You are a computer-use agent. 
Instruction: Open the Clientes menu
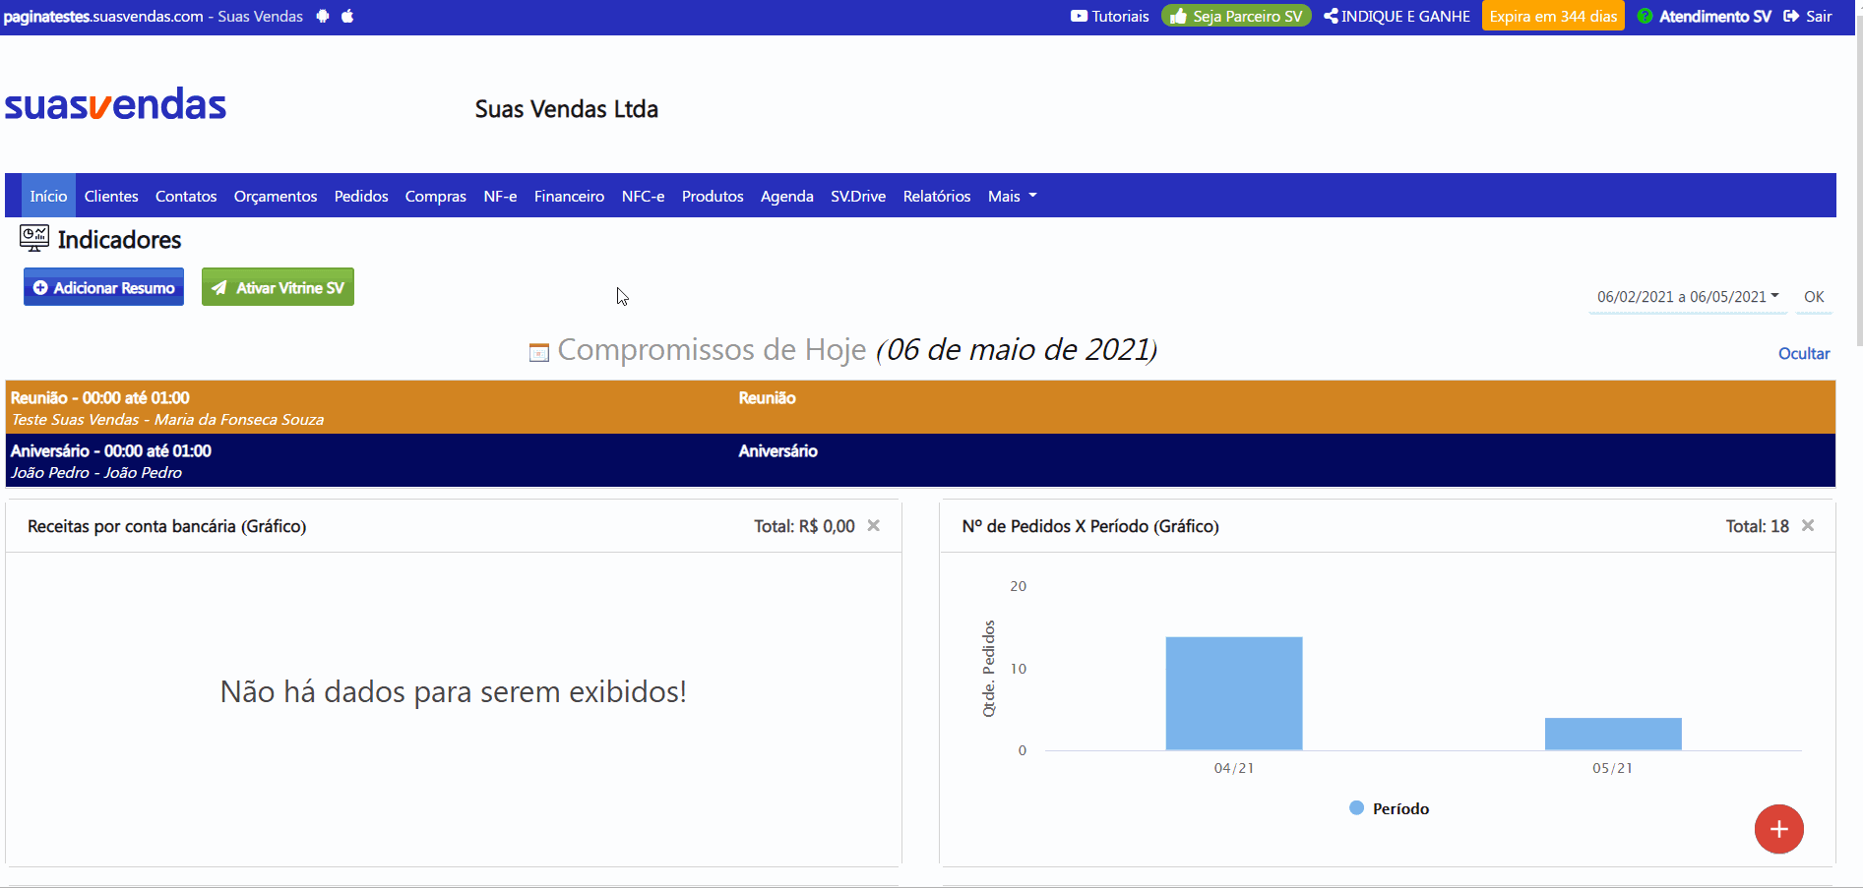[111, 196]
